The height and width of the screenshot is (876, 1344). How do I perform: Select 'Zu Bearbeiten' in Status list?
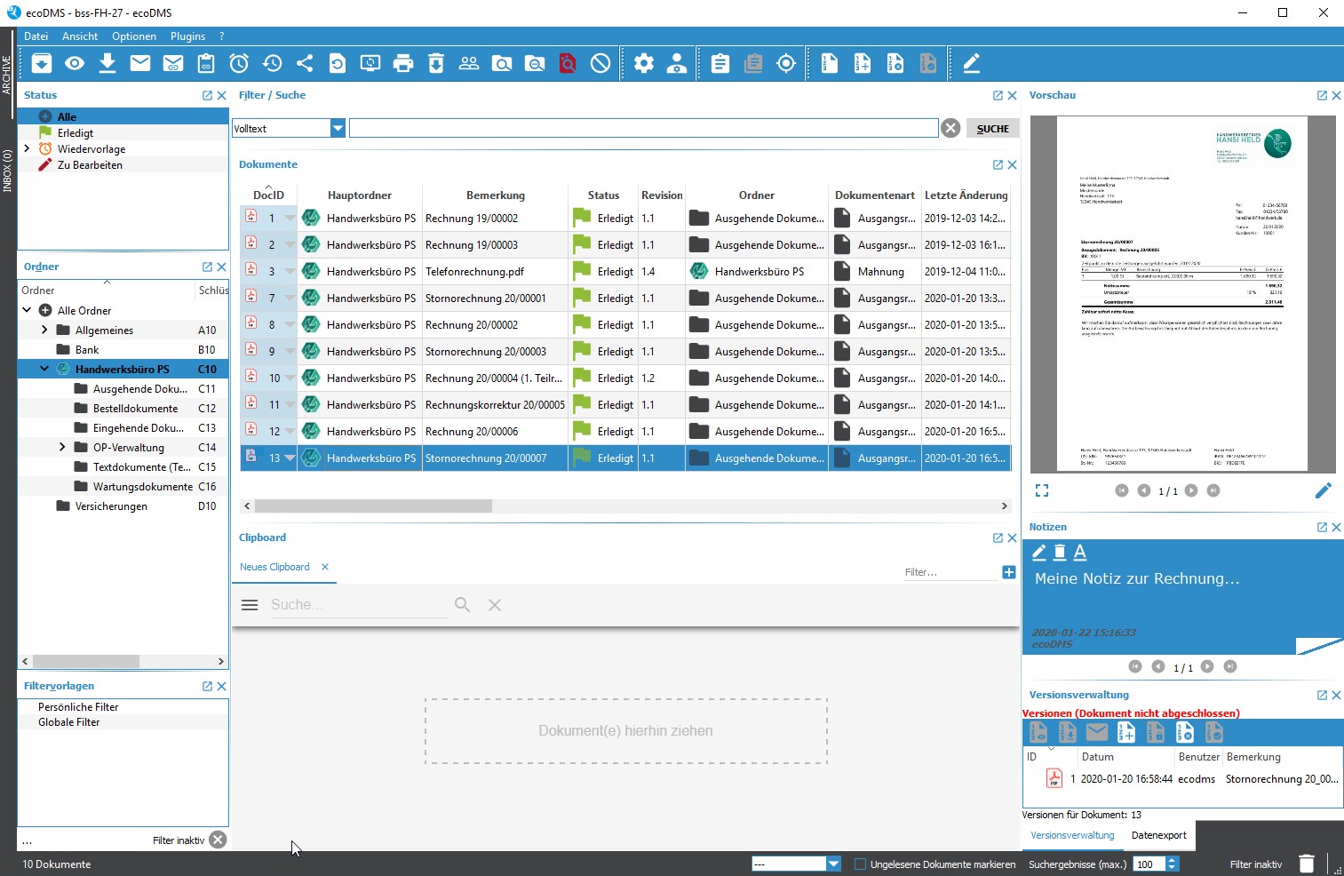coord(90,164)
